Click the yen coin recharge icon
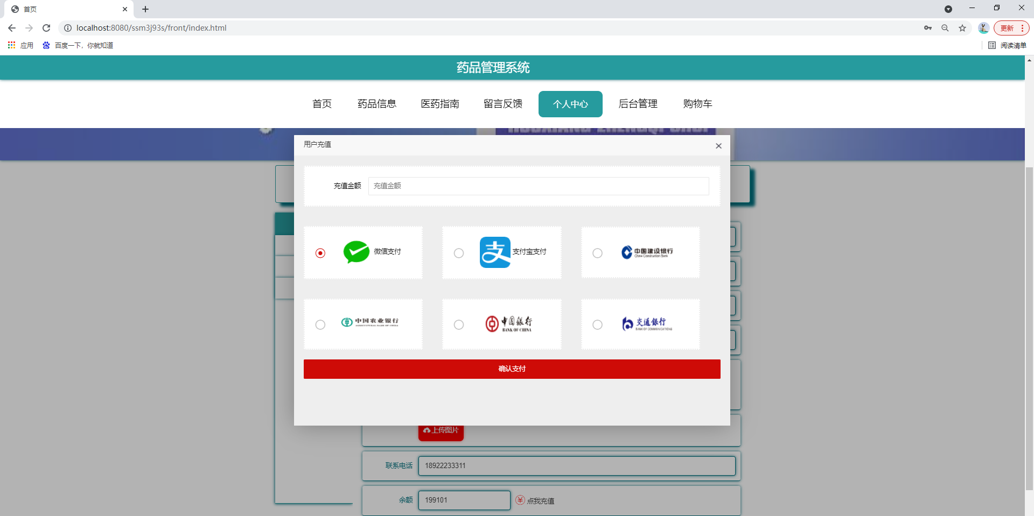 pyautogui.click(x=520, y=500)
